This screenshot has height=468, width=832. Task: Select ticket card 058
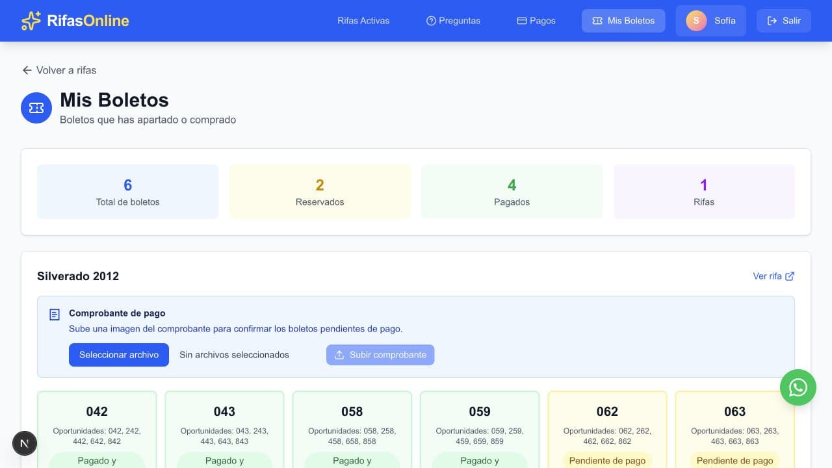click(x=352, y=430)
